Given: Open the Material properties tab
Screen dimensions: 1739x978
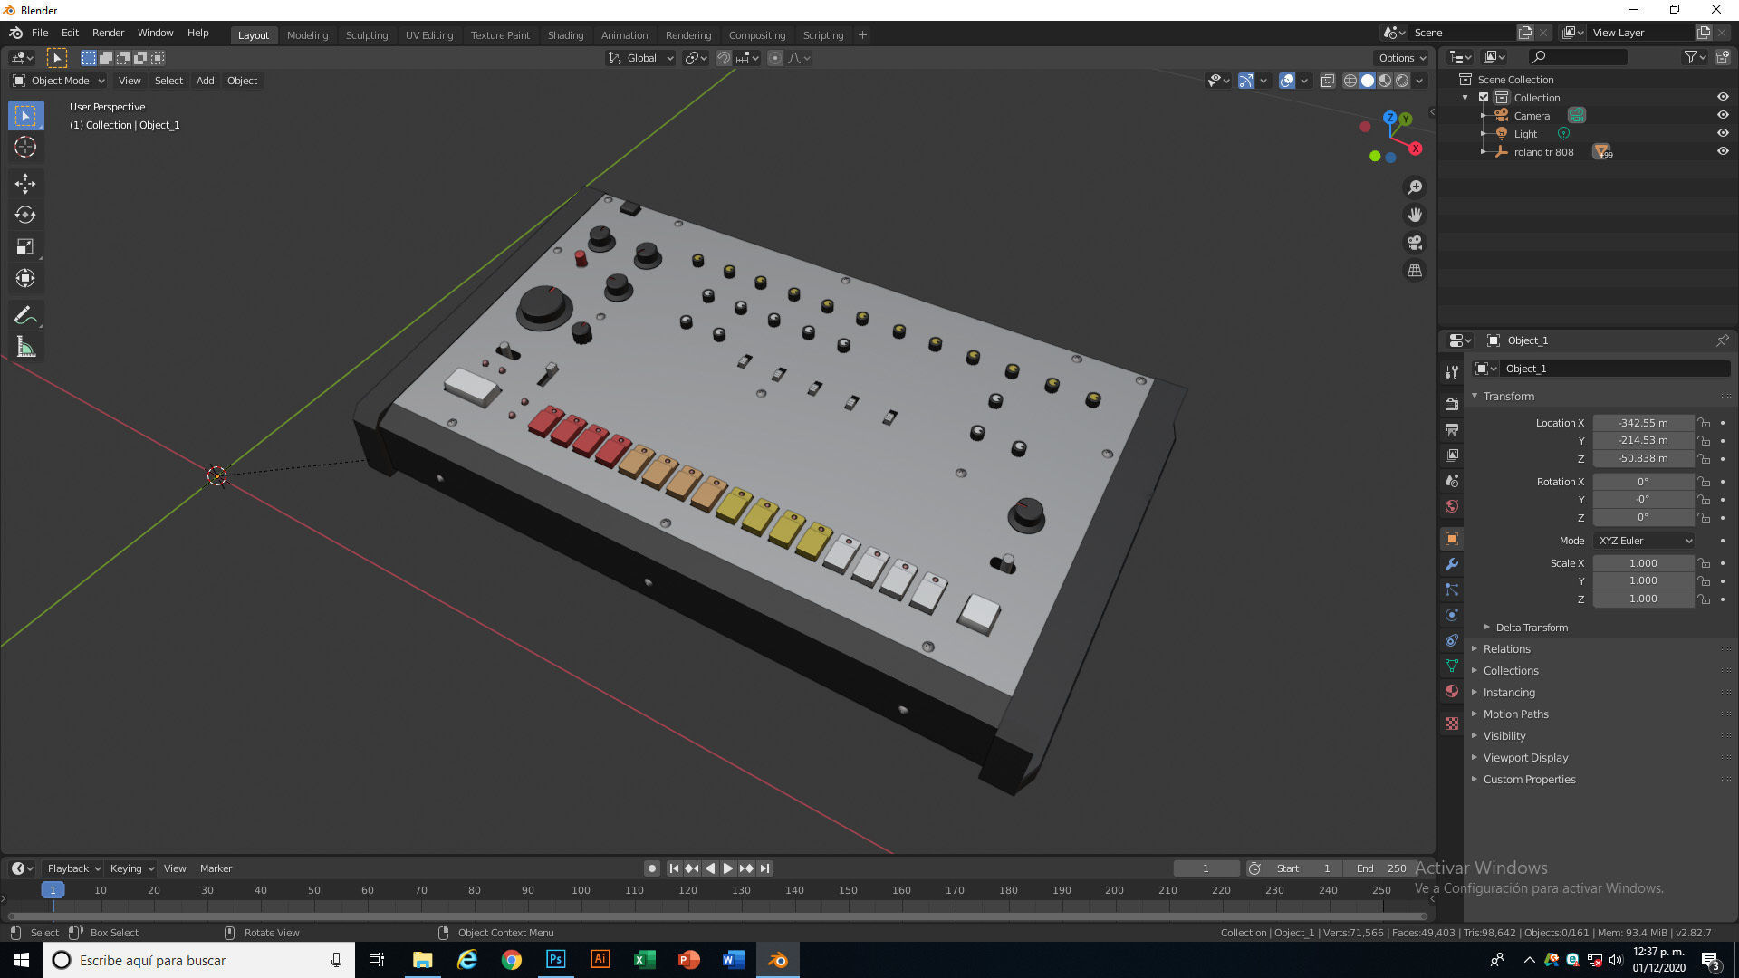Looking at the screenshot, I should point(1452,691).
